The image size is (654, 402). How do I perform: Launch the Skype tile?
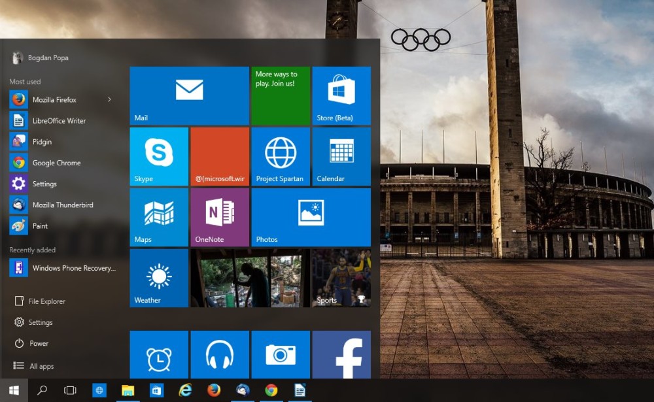tap(159, 156)
